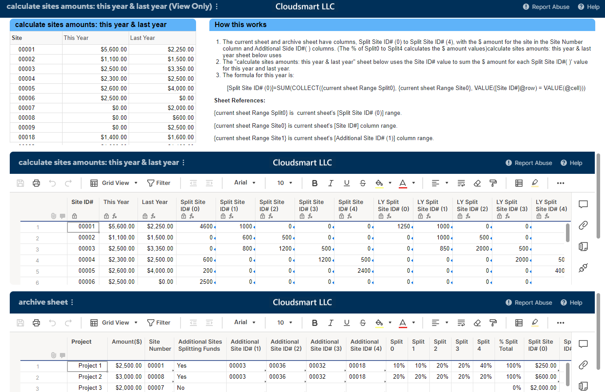Open the comments panel of the archive sheet
Viewport: 605px width, 392px height.
[583, 344]
